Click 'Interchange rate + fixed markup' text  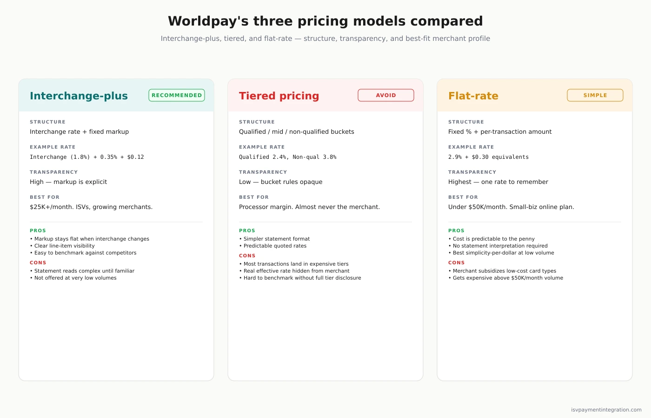tap(79, 132)
